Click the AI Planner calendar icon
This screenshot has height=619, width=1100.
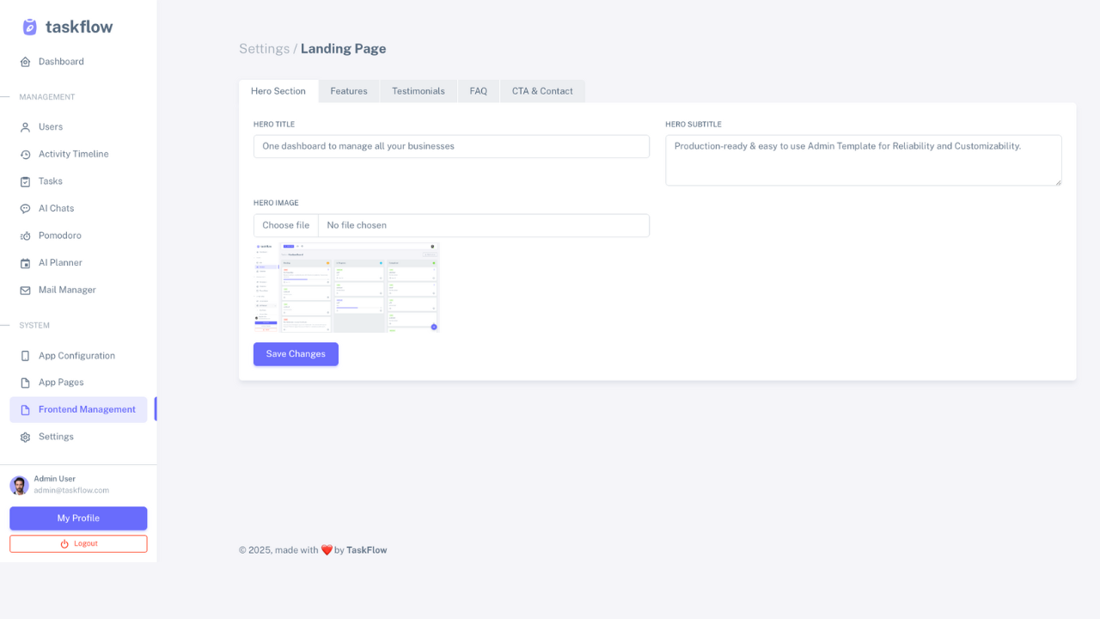point(25,263)
